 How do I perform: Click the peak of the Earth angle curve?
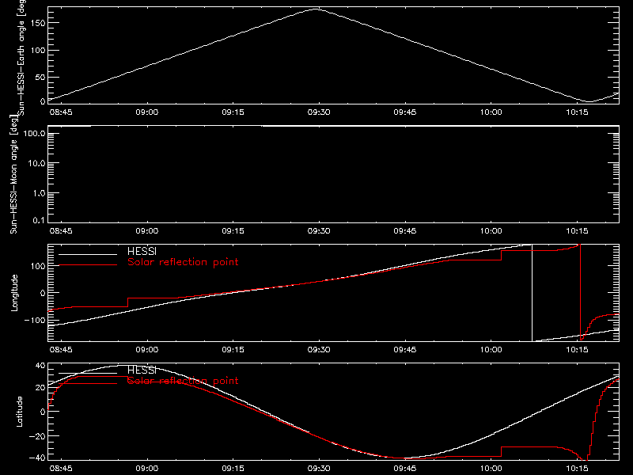pyautogui.click(x=316, y=9)
